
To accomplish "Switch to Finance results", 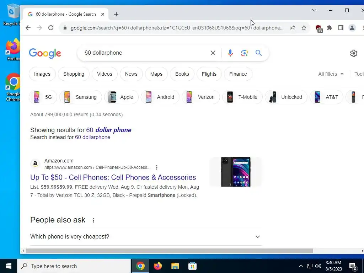I will [238, 74].
